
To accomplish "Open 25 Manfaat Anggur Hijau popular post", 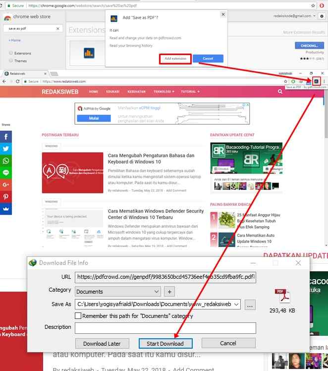I will pyautogui.click(x=259, y=221).
